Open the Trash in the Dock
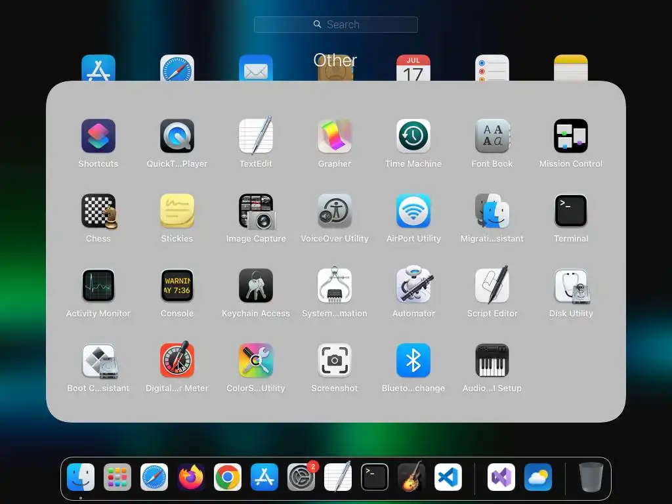 591,478
